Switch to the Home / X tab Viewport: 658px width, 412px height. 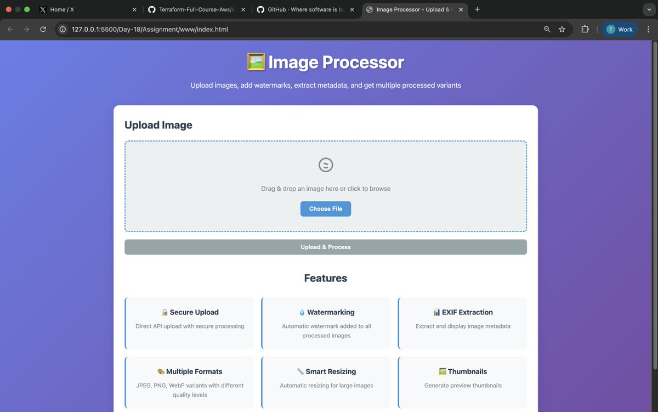88,9
